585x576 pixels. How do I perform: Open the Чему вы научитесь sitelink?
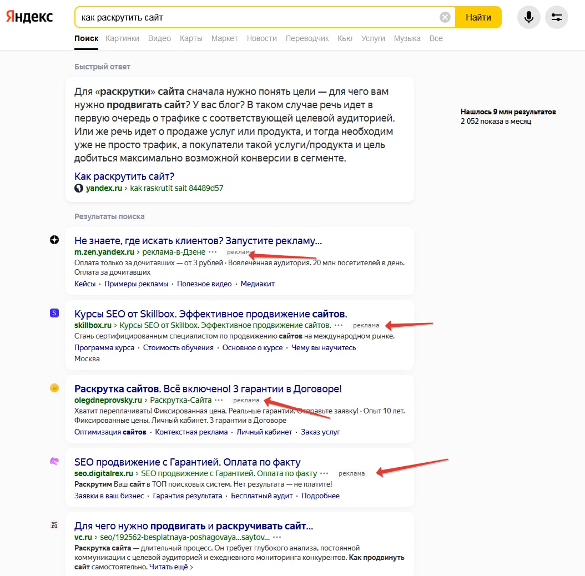[x=324, y=347]
